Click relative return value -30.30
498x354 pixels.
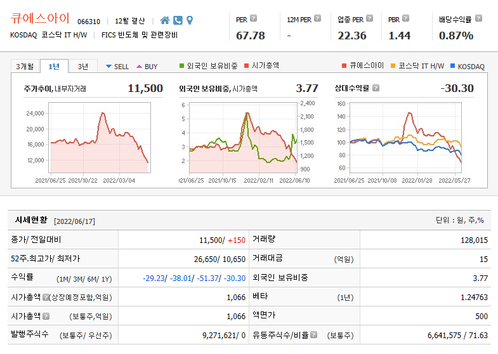pos(457,88)
